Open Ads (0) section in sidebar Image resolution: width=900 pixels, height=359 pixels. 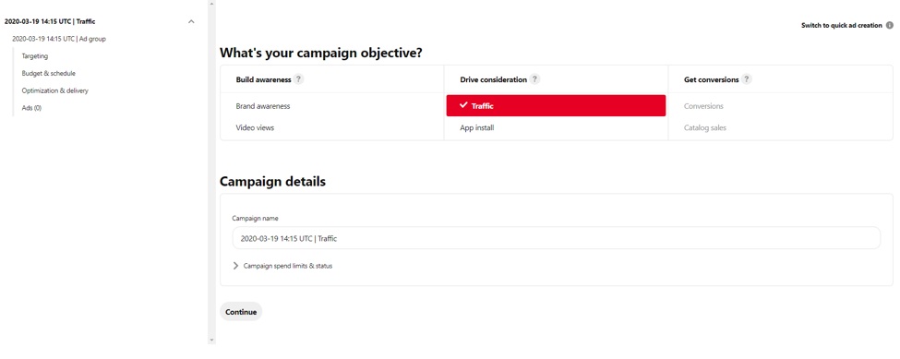click(31, 108)
